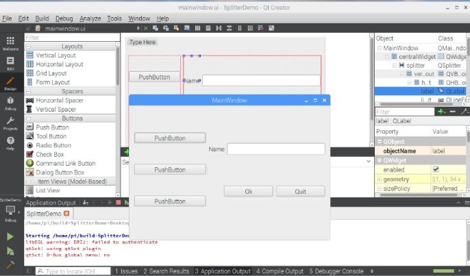
Task: Collapse centralWidget node in object tree
Action: click(387, 57)
